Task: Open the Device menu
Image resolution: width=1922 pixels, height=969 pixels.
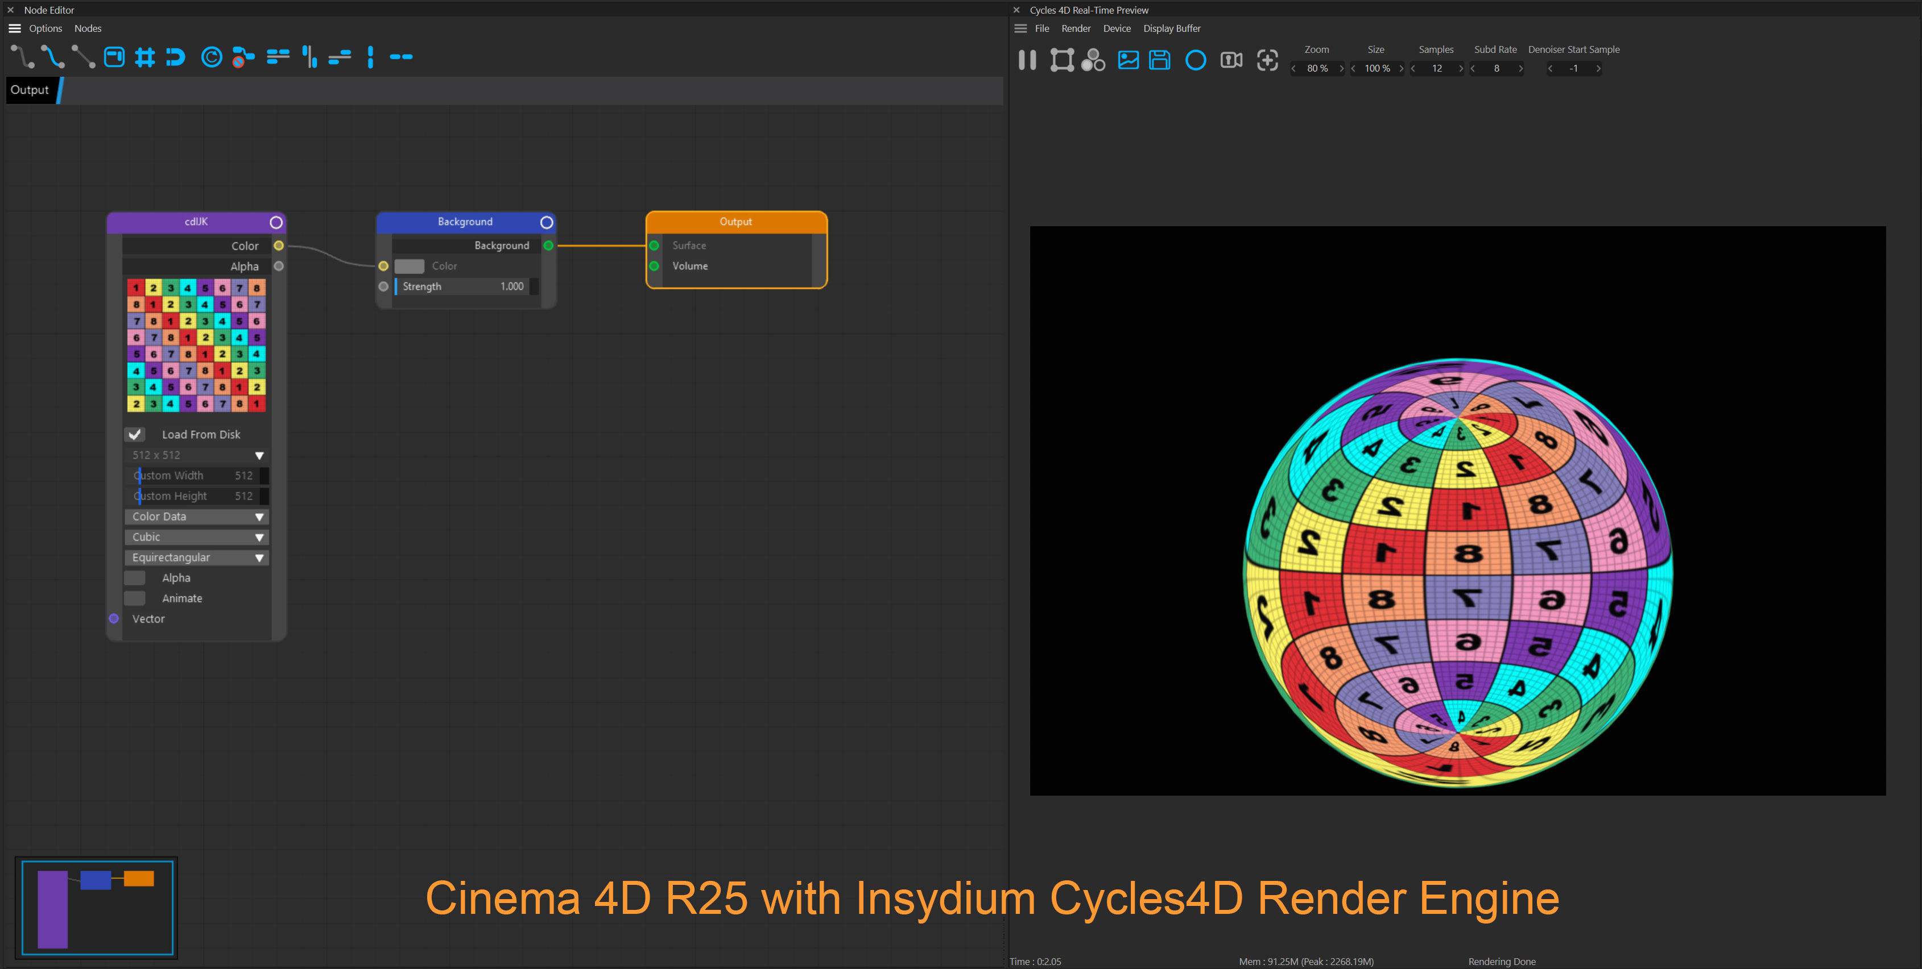Action: tap(1117, 28)
